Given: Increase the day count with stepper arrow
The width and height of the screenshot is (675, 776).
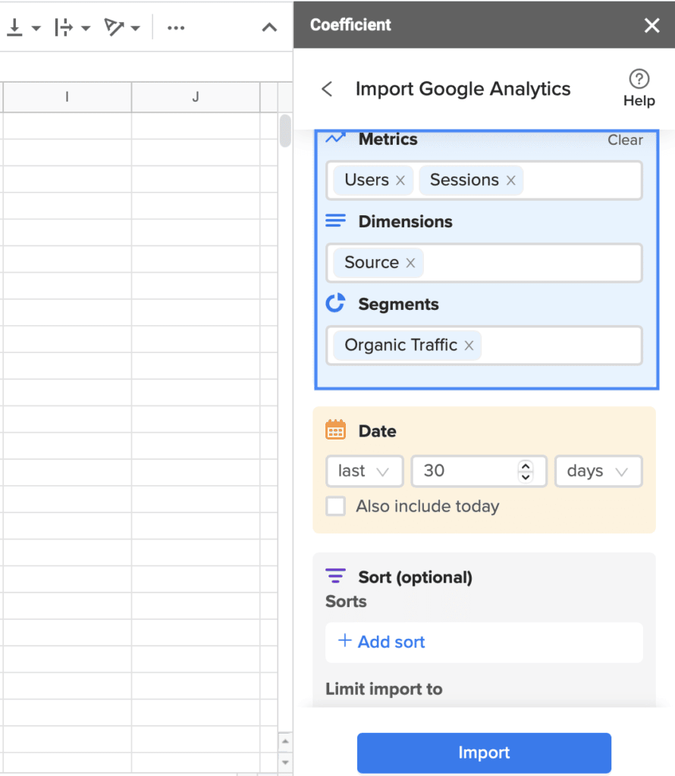Looking at the screenshot, I should click(x=526, y=466).
